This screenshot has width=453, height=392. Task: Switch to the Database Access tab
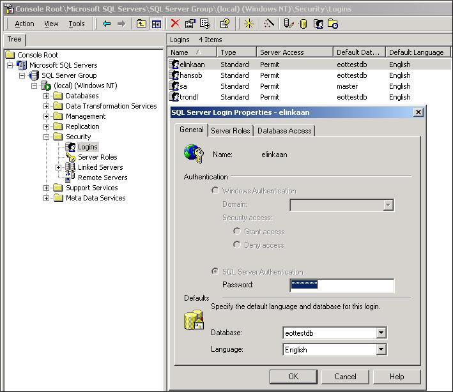click(284, 131)
